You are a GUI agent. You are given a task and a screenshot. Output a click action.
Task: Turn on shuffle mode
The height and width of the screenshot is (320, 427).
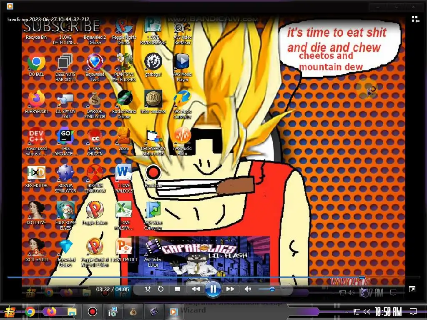pos(148,289)
